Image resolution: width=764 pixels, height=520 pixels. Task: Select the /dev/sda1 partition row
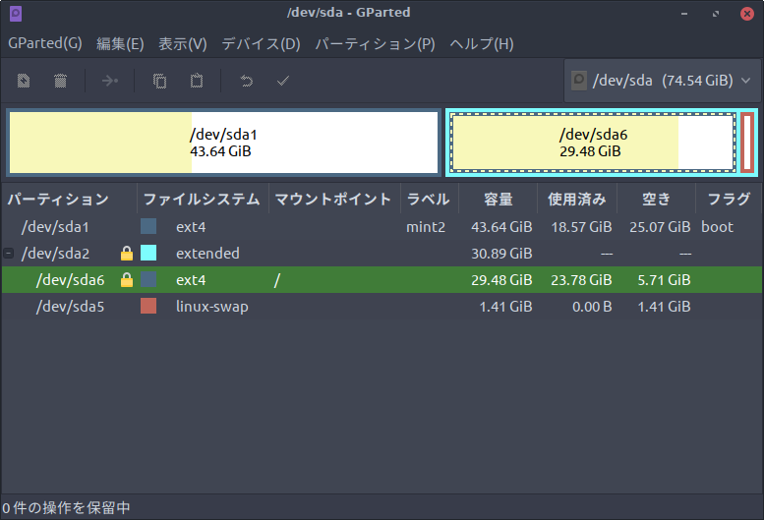click(x=382, y=226)
